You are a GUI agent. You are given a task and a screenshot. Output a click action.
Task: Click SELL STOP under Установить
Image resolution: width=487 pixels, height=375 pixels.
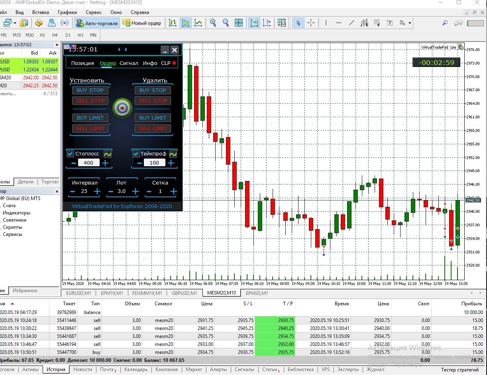point(90,101)
